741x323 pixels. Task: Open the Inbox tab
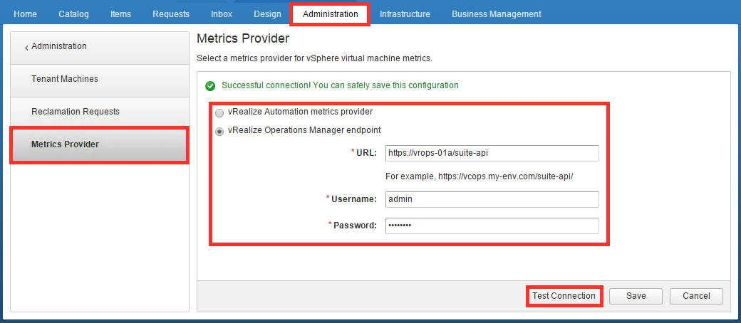pyautogui.click(x=222, y=14)
